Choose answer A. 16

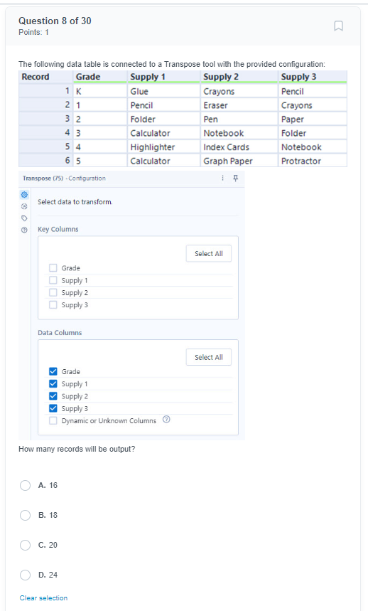pyautogui.click(x=26, y=485)
